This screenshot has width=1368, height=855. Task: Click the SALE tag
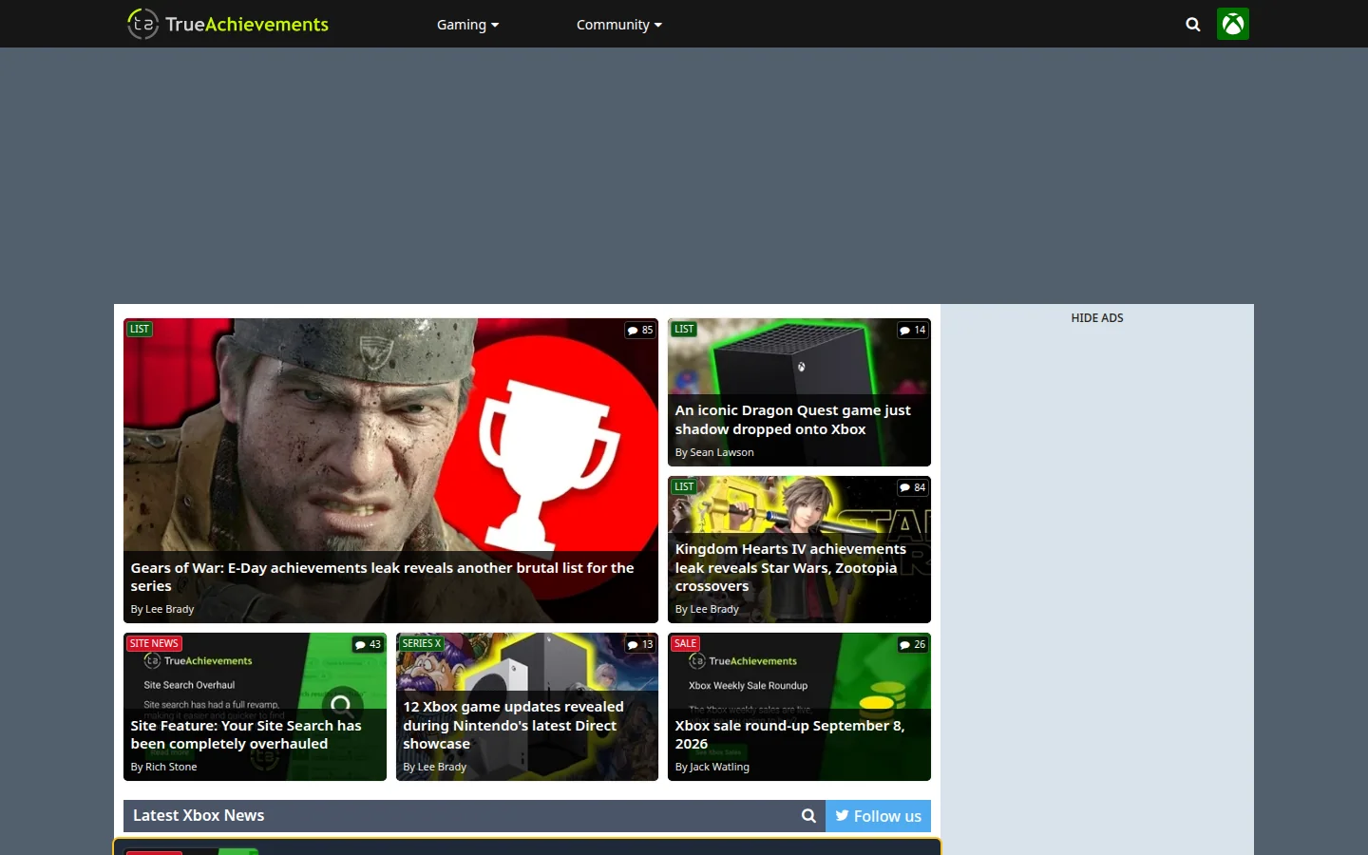point(685,643)
